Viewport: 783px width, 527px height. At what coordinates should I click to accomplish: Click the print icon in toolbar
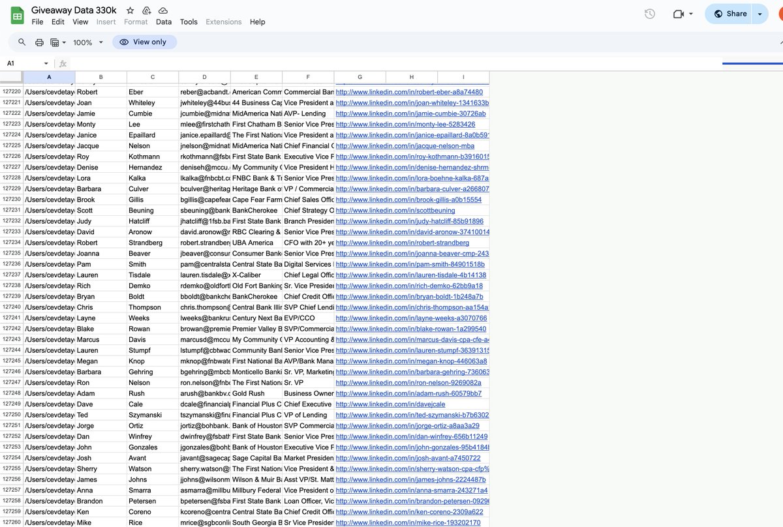[39, 42]
